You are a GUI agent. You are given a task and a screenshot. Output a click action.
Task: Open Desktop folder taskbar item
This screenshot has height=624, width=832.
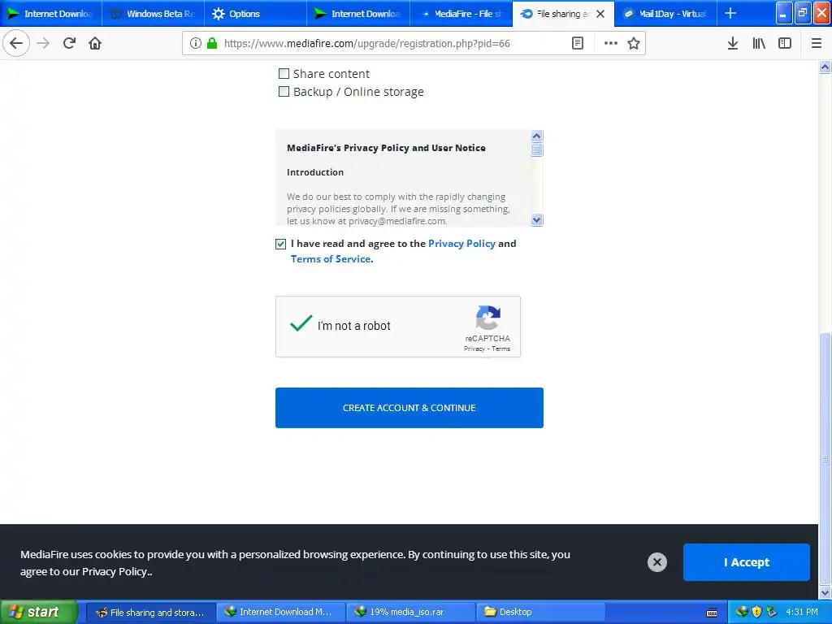[x=540, y=613]
